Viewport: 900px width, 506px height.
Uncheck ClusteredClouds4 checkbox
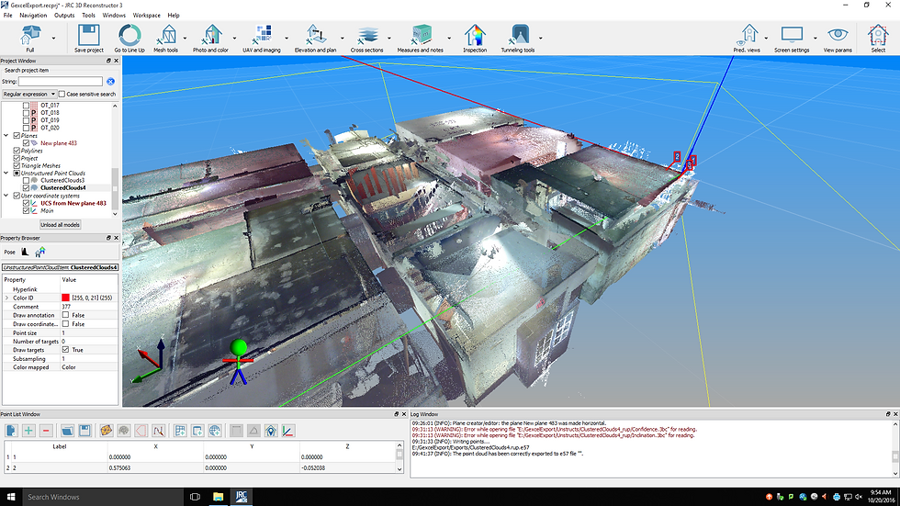(26, 187)
